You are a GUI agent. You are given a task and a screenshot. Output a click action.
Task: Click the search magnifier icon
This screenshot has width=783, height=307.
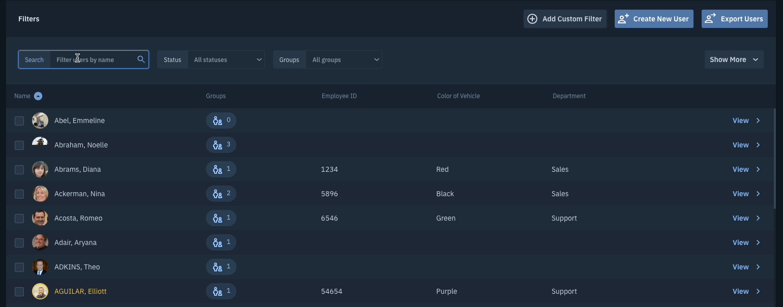pos(141,59)
